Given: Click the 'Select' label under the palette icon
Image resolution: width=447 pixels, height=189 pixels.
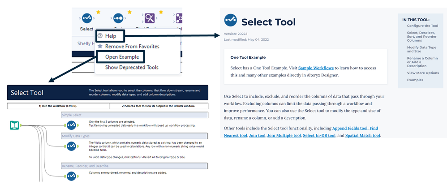Looking at the screenshot, I should 86,29.
